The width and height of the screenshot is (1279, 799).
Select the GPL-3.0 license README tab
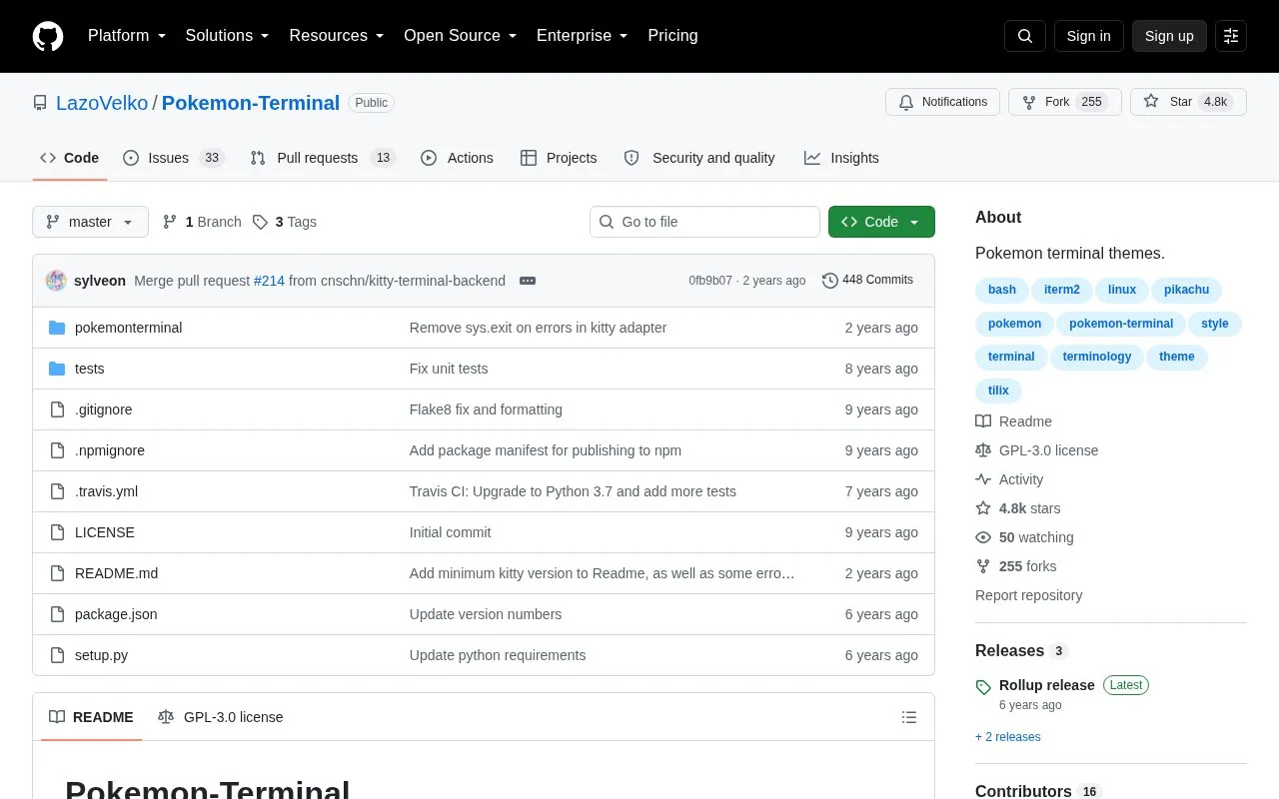coord(221,717)
